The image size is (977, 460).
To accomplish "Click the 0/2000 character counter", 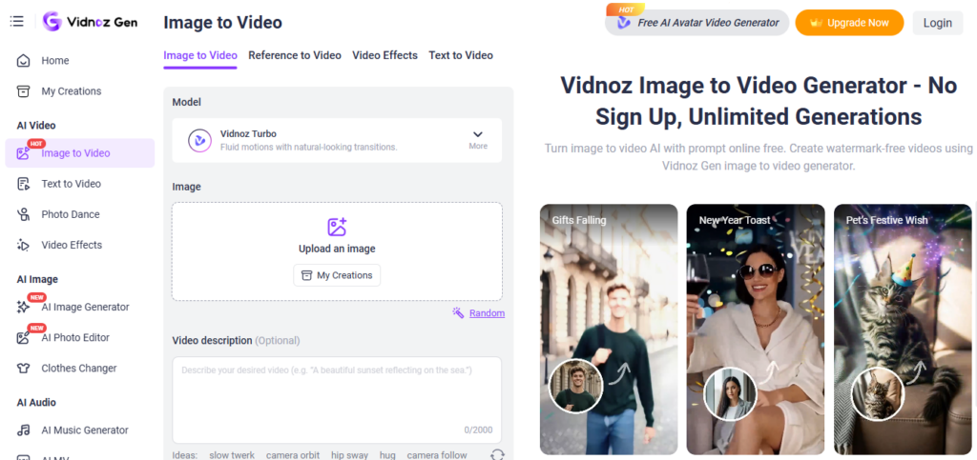I will (x=478, y=430).
